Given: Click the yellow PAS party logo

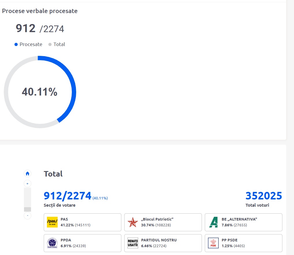Looking at the screenshot, I should tap(52, 222).
